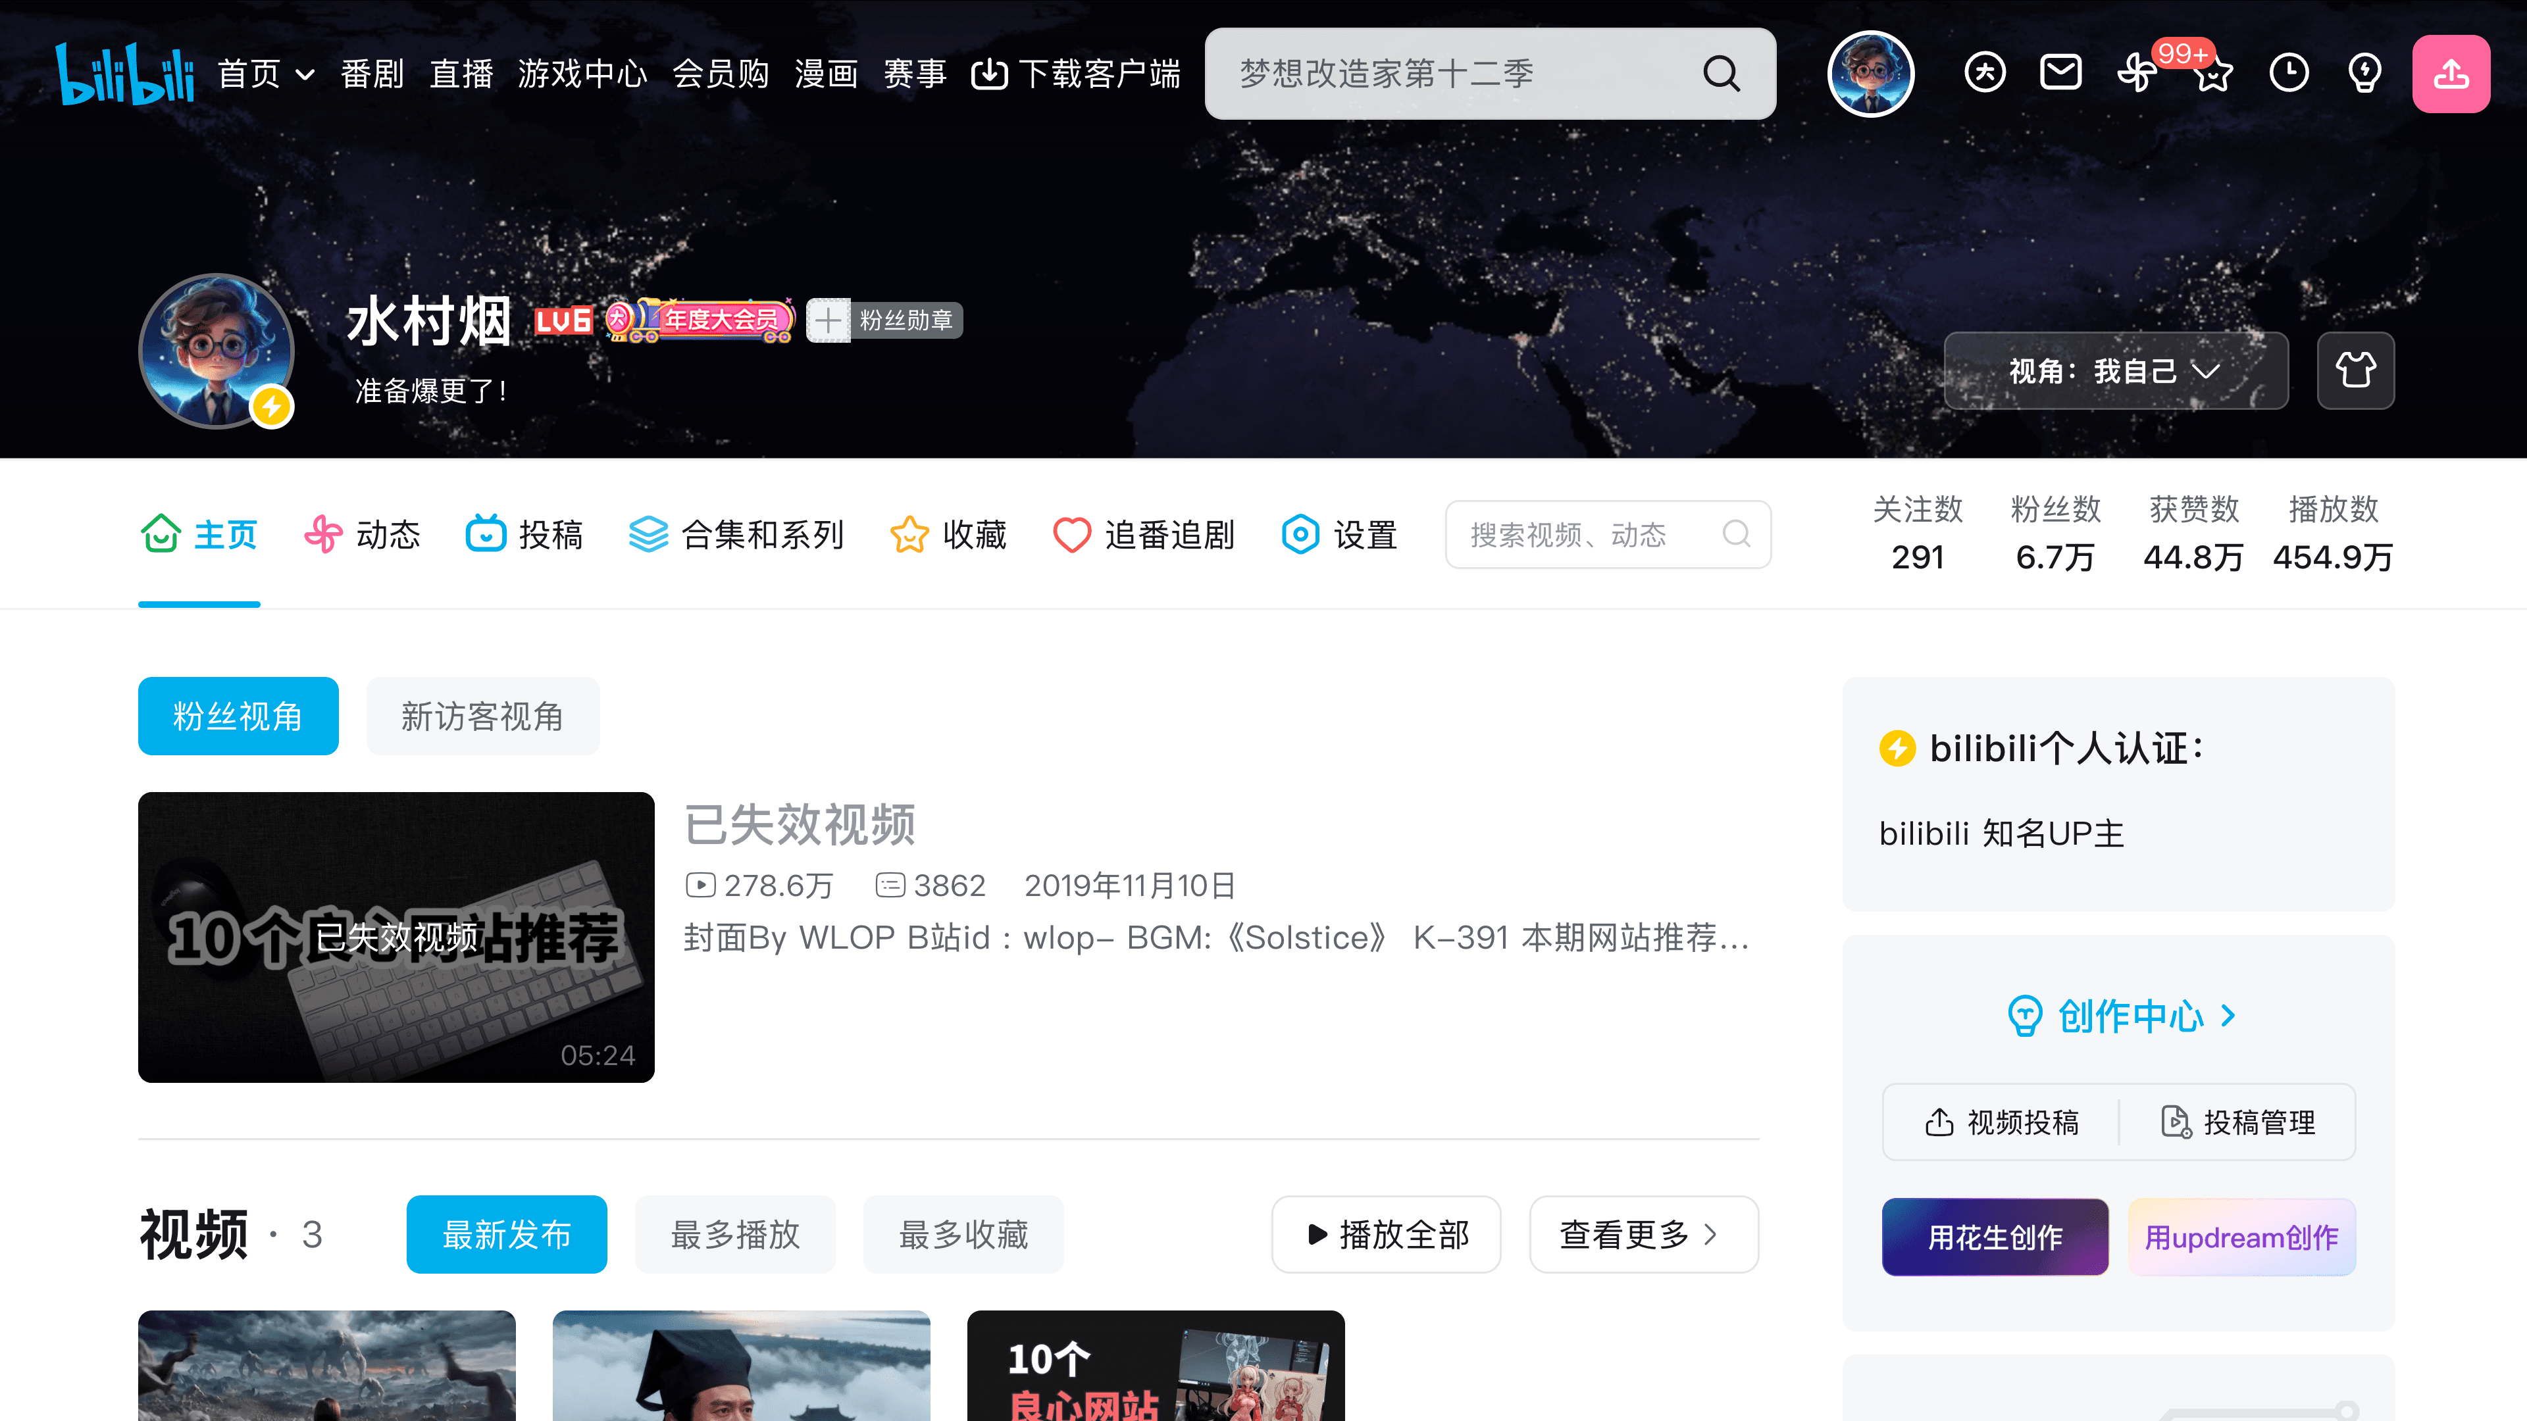Open favorites star icon in top bar
The height and width of the screenshot is (1421, 2527).
2213,74
